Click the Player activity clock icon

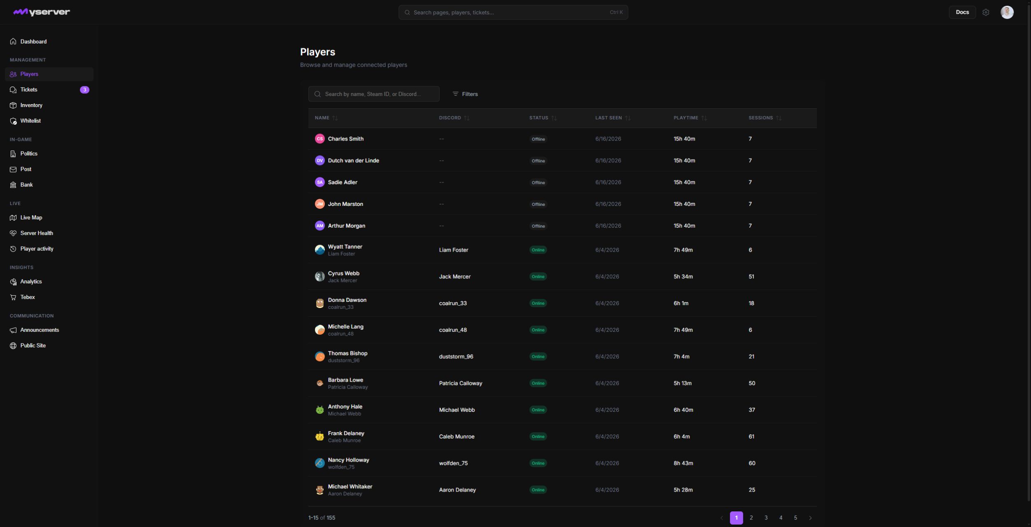coord(13,249)
